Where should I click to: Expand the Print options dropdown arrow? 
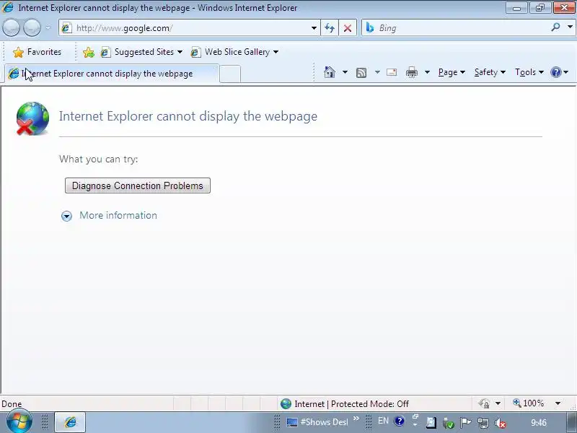pyautogui.click(x=427, y=72)
